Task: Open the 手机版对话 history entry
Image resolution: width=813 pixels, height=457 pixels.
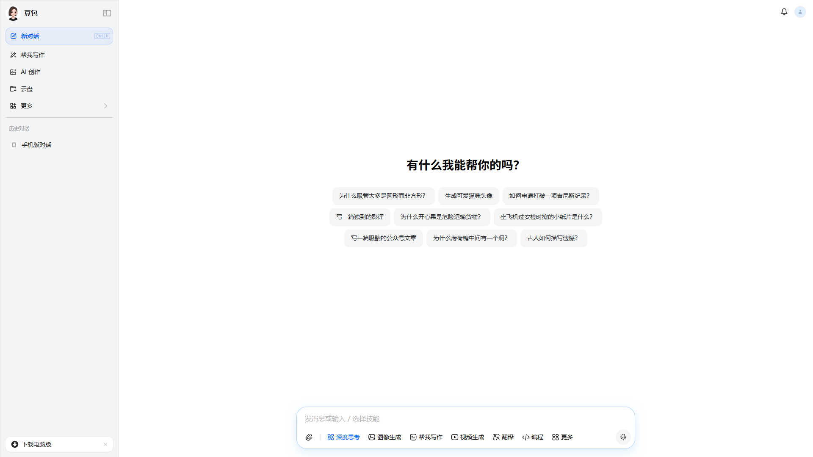Action: pos(36,144)
